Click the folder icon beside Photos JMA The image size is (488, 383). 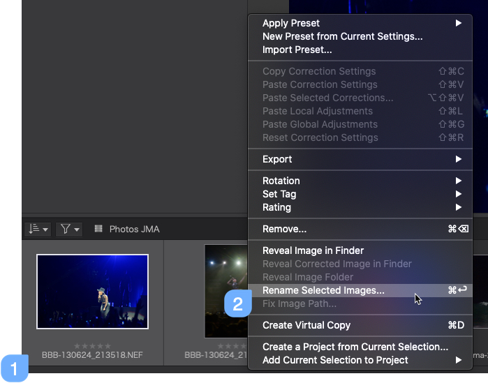(x=98, y=229)
